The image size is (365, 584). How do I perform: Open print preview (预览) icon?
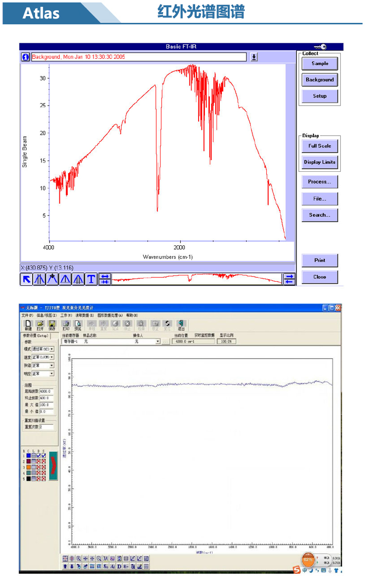point(78,325)
